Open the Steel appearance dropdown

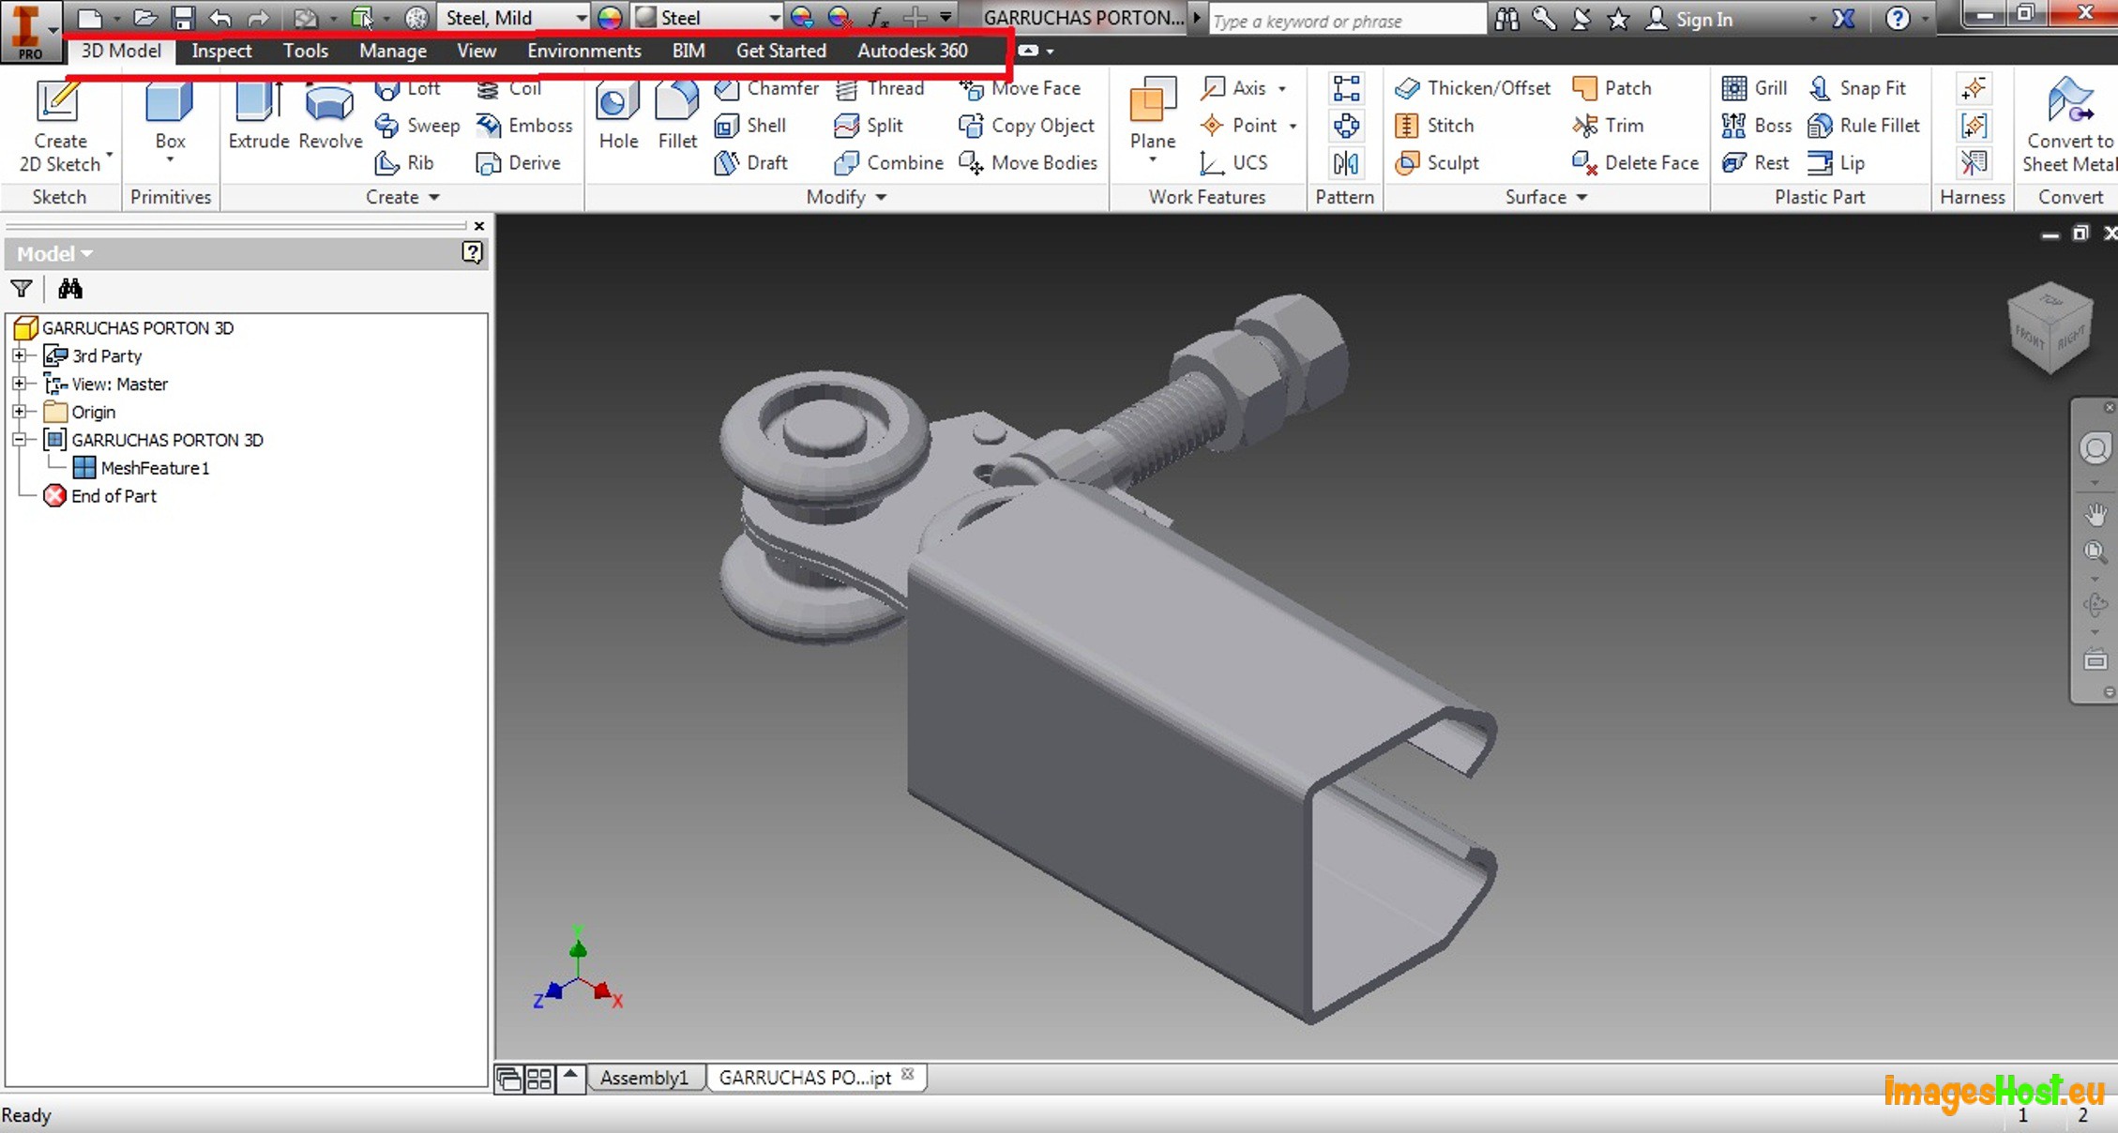(x=774, y=18)
